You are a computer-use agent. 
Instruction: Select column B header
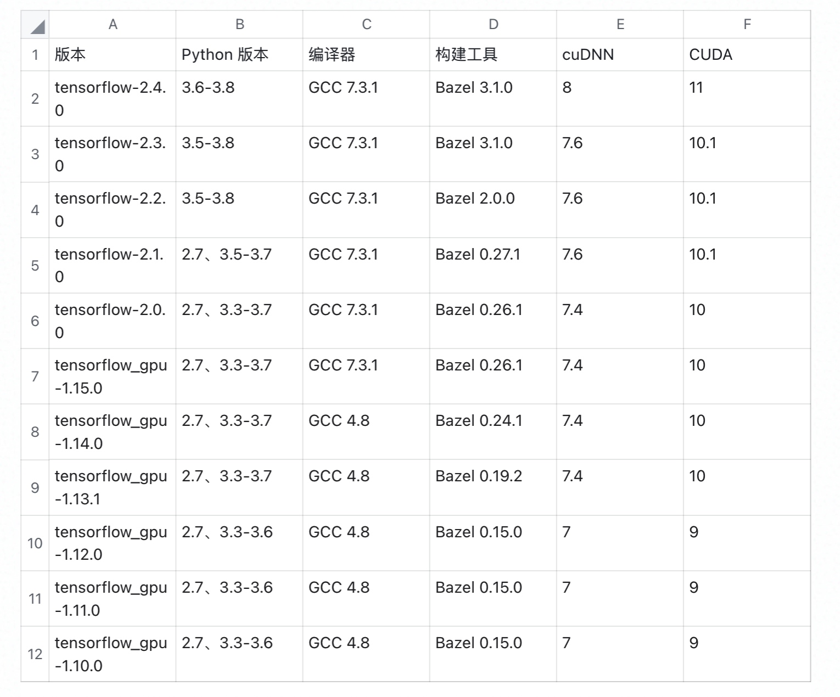tap(239, 25)
